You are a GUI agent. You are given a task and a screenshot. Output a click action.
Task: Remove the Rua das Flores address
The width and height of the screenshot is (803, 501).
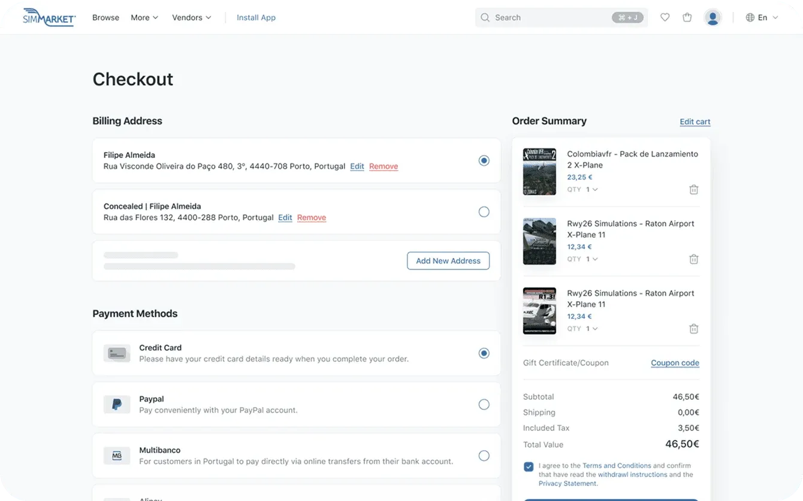(x=312, y=217)
